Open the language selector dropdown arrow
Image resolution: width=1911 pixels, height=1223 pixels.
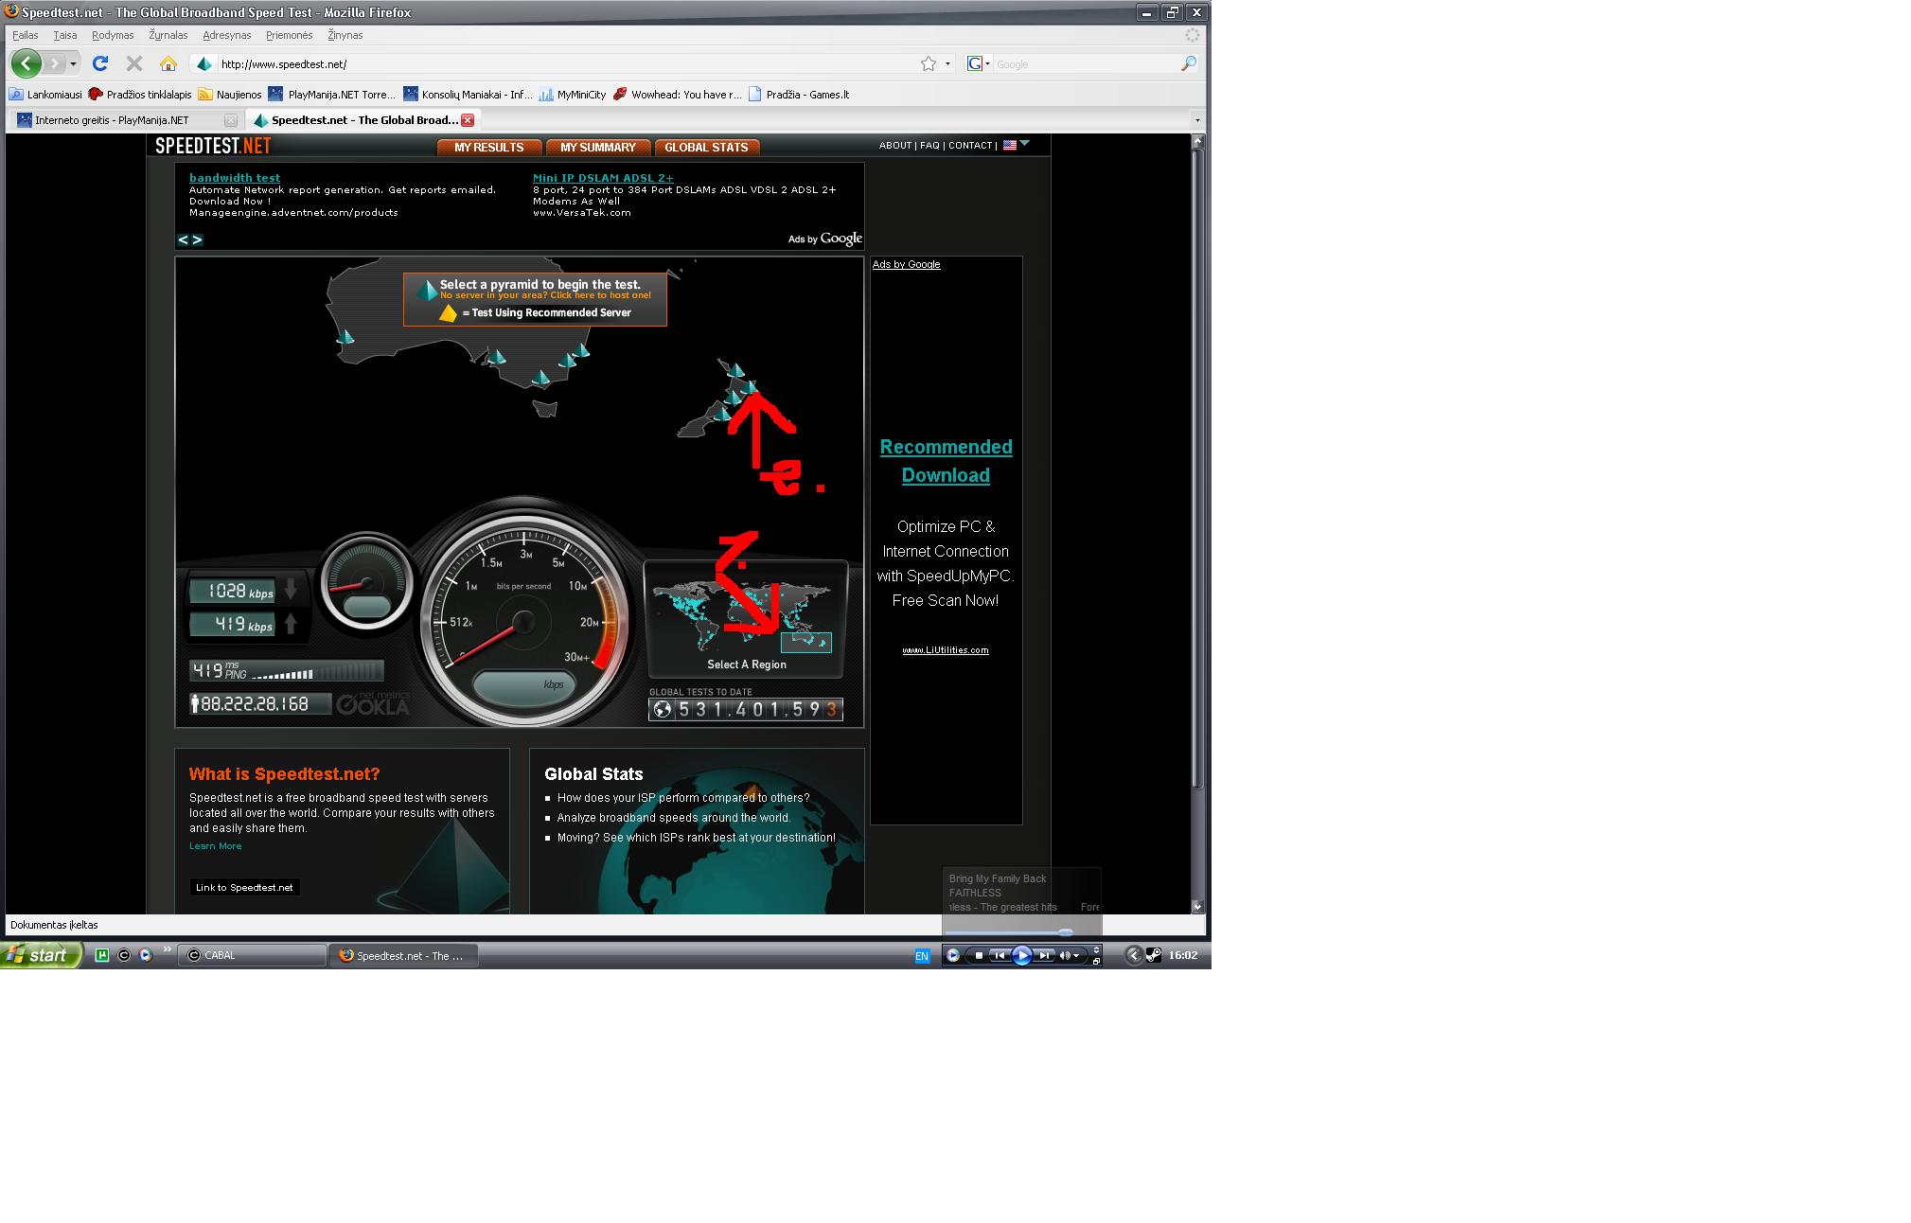[x=1024, y=144]
